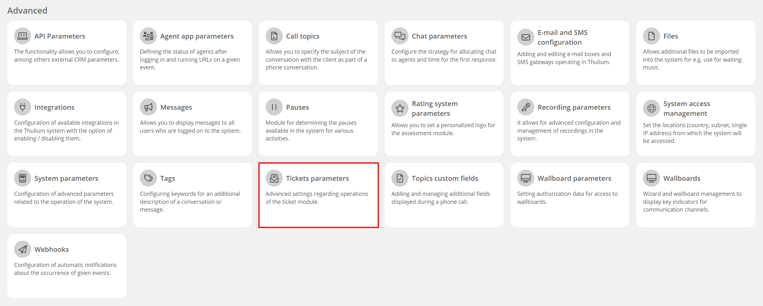Click 'Configuration of available integrations' description
Viewport: 763px width, 306px height.
coord(66,130)
